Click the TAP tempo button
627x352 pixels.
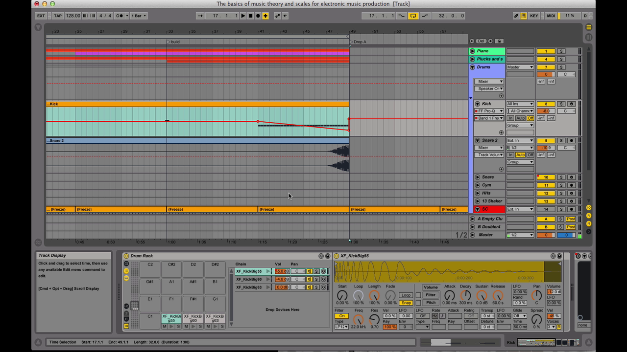[x=58, y=16]
